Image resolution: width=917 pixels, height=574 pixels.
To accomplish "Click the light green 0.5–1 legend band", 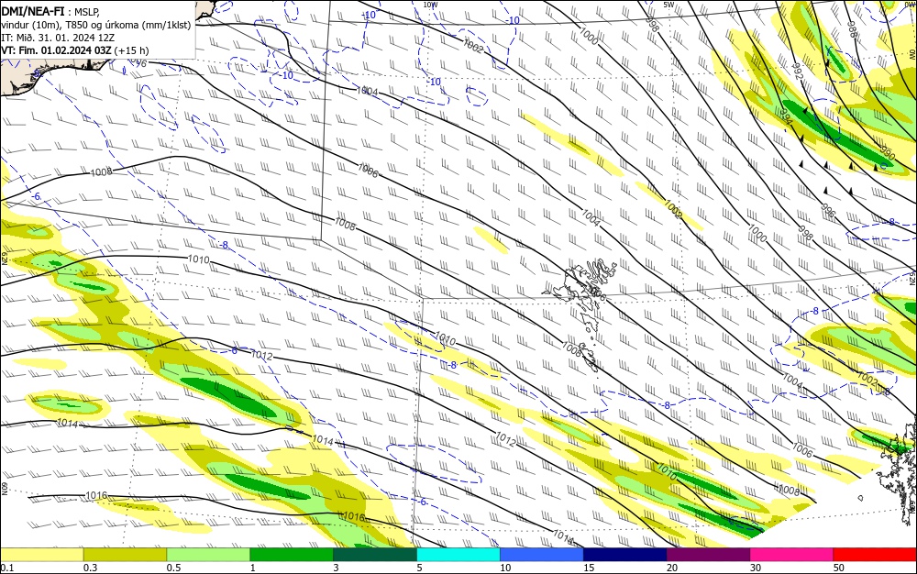I will click(208, 554).
